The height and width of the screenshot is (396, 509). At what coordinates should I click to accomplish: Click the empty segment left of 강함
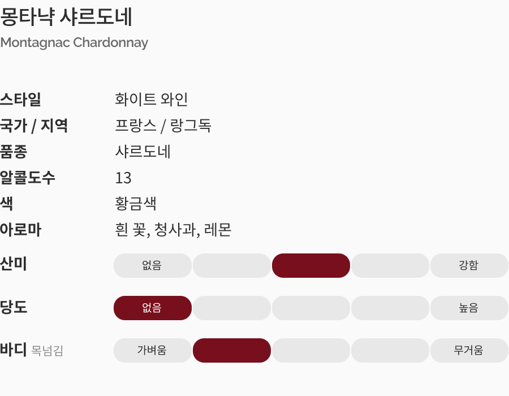coord(390,265)
